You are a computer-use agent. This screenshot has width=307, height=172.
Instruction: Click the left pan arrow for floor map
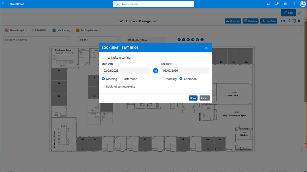[x=188, y=40]
